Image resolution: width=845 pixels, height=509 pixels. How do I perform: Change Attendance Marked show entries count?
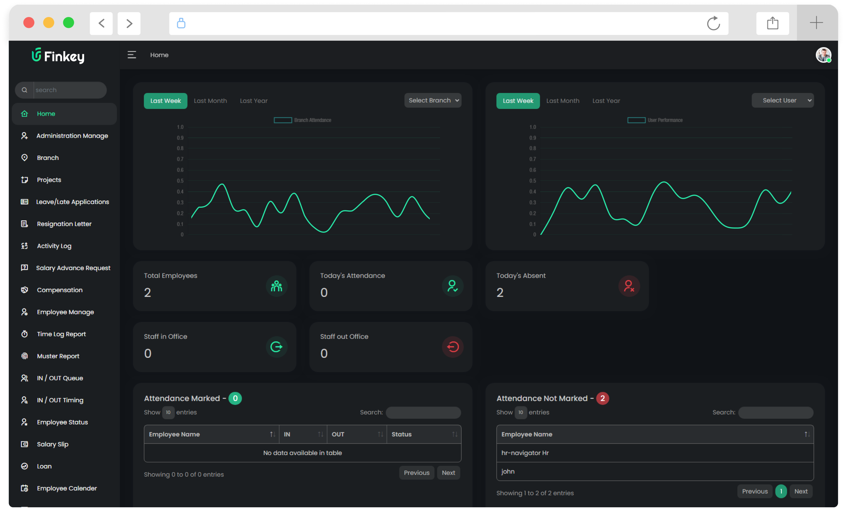point(168,412)
